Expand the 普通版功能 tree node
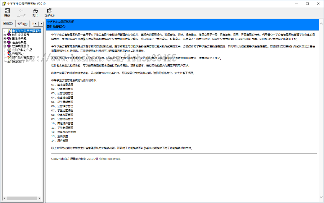The image size is (324, 203). (5, 42)
